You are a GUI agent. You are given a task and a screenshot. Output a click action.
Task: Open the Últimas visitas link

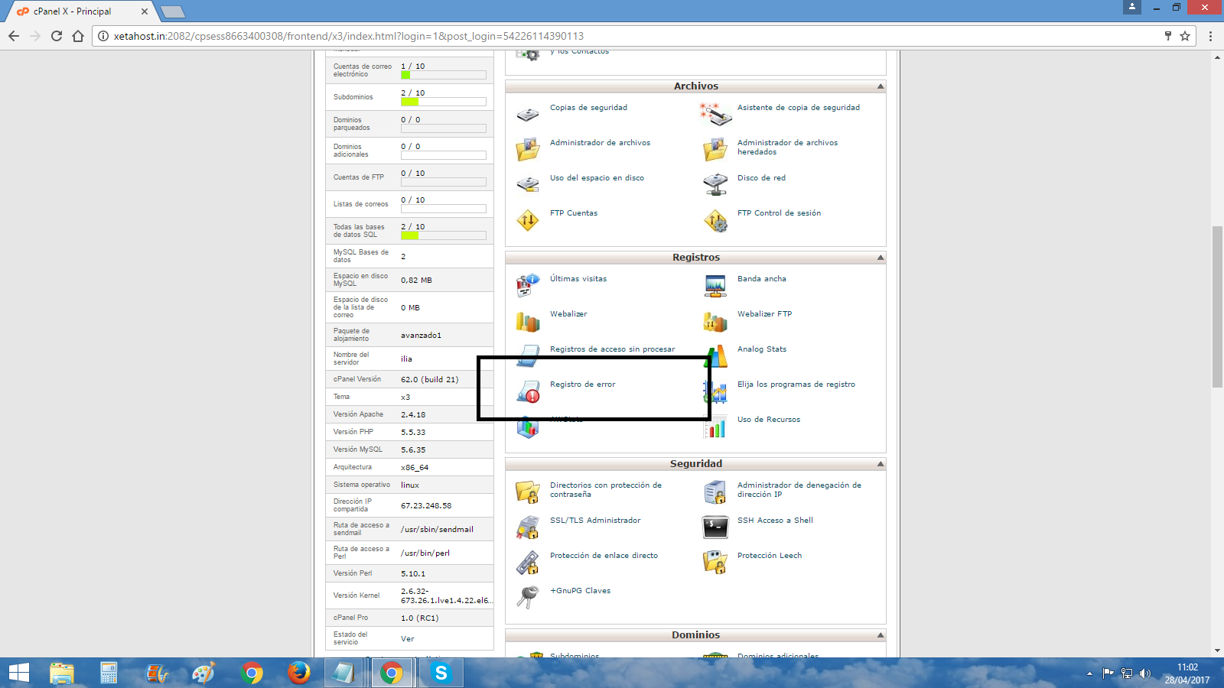tap(578, 279)
